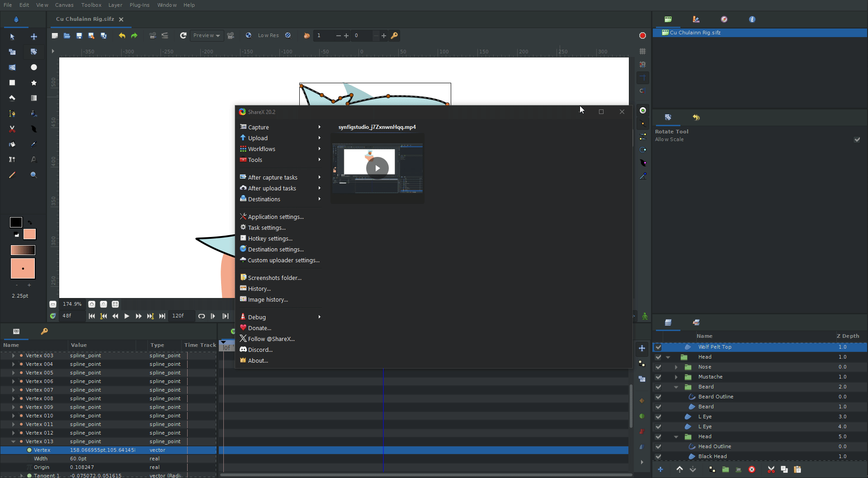The height and width of the screenshot is (478, 868).
Task: Play the synfigstudio mp4 thumbnail in ShareX
Action: [x=377, y=168]
